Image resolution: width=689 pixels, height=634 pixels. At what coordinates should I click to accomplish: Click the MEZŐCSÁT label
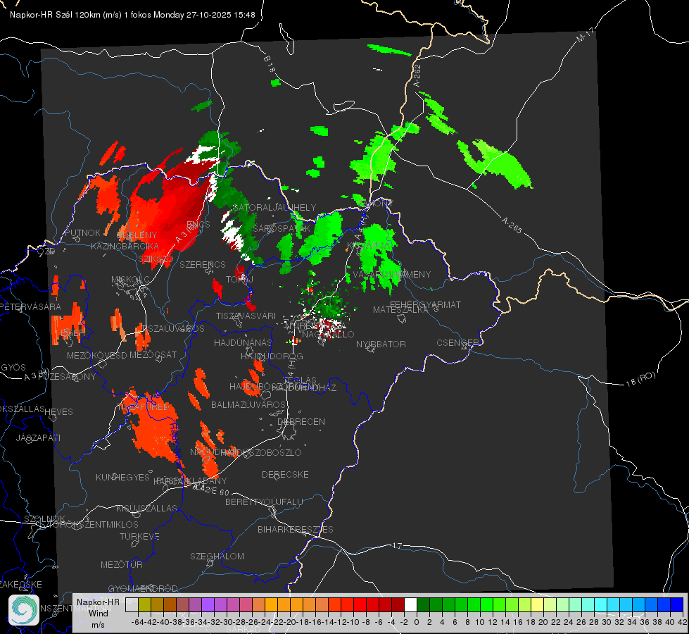[153, 354]
